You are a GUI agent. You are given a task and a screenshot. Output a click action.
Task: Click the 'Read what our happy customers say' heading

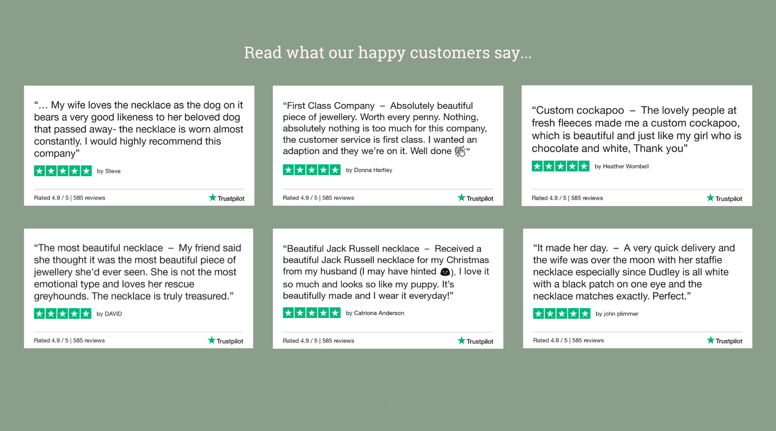pos(388,53)
